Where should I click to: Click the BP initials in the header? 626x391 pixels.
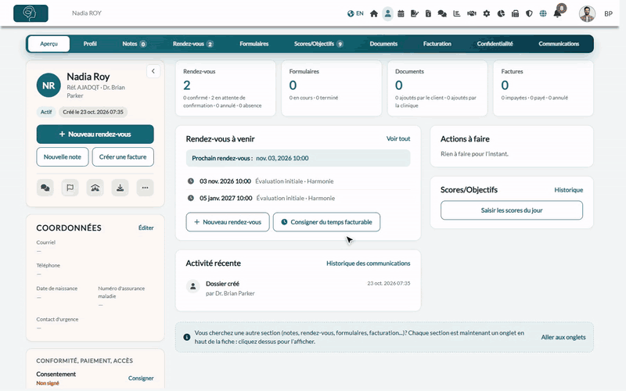(608, 14)
